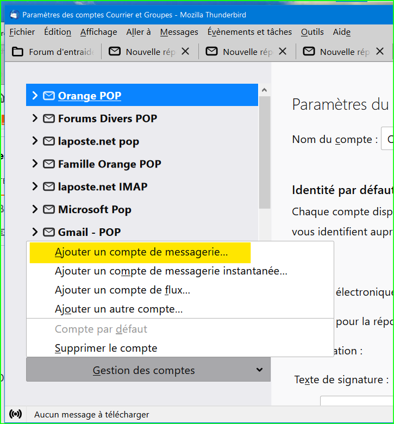The height and width of the screenshot is (424, 394).
Task: Expand the Microsoft Pop account
Action: pos(35,209)
